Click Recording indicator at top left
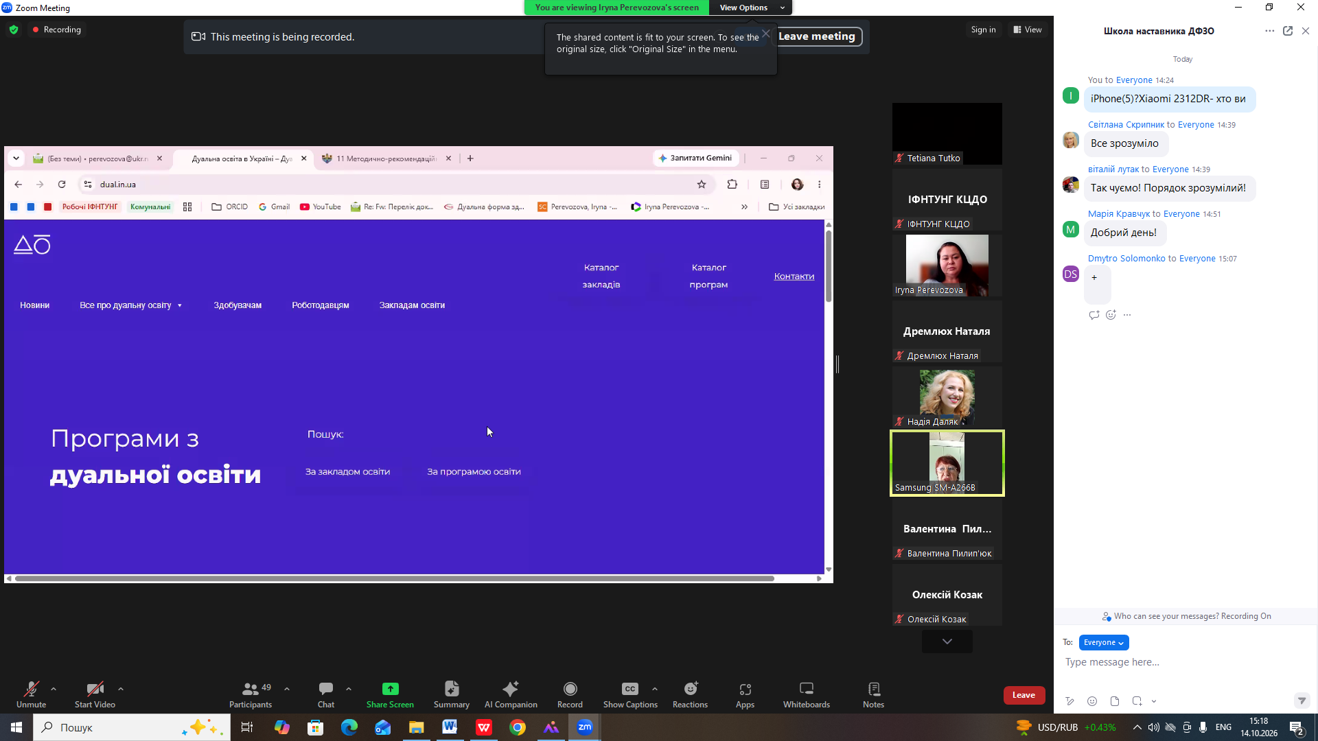The height and width of the screenshot is (741, 1318). point(56,30)
